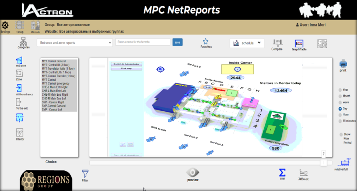This screenshot has height=191, width=357.
Task: Switch view with Graph/Table icon
Action: (299, 43)
